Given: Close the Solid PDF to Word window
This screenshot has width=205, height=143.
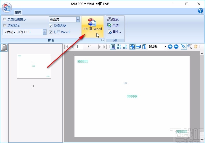Looking at the screenshot, I should [x=199, y=4].
